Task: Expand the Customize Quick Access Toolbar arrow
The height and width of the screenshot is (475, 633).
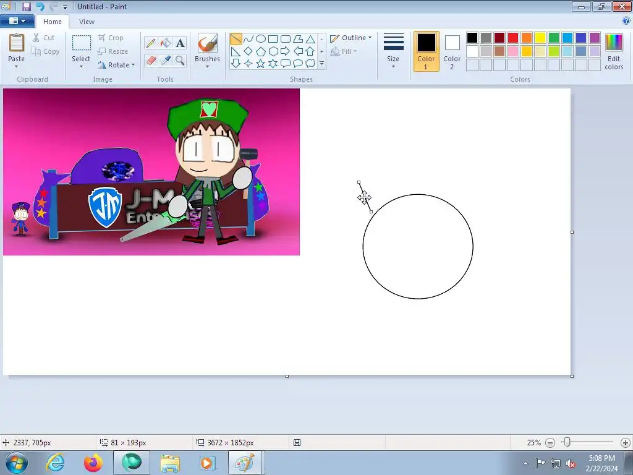Action: coord(65,7)
